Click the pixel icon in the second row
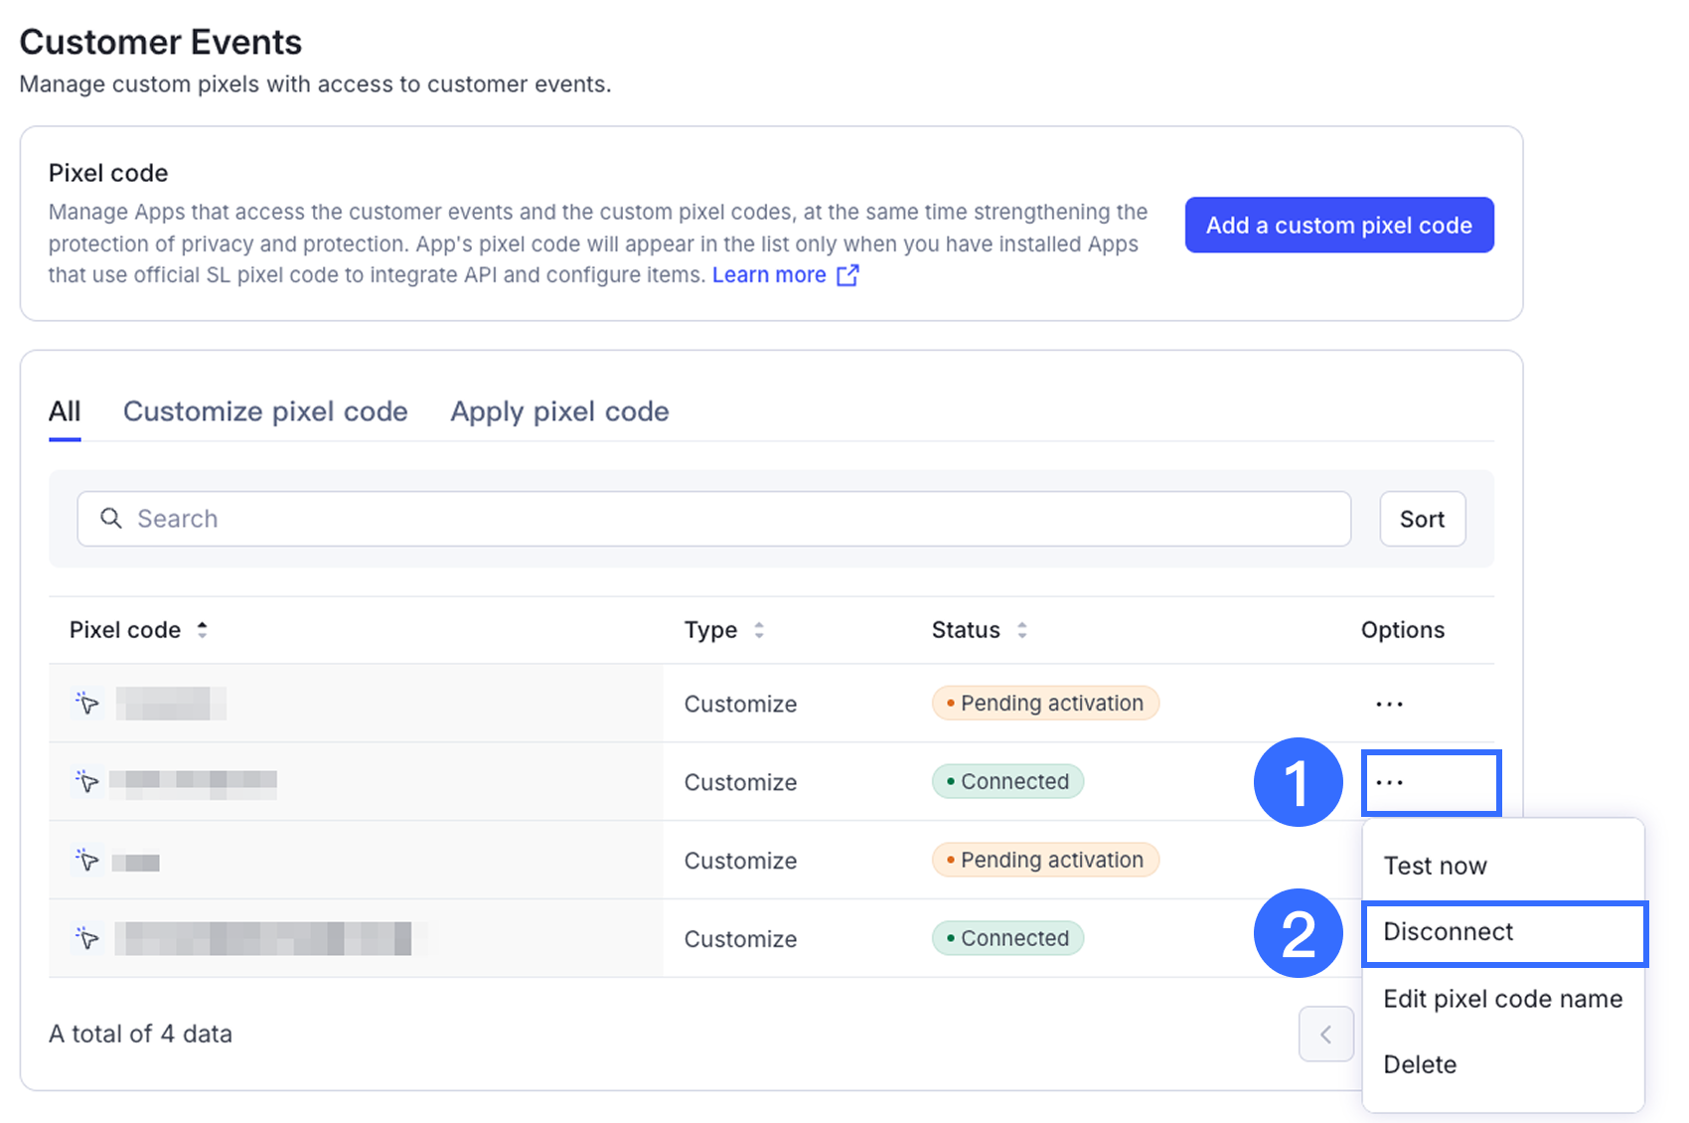The image size is (1689, 1123). 87,782
